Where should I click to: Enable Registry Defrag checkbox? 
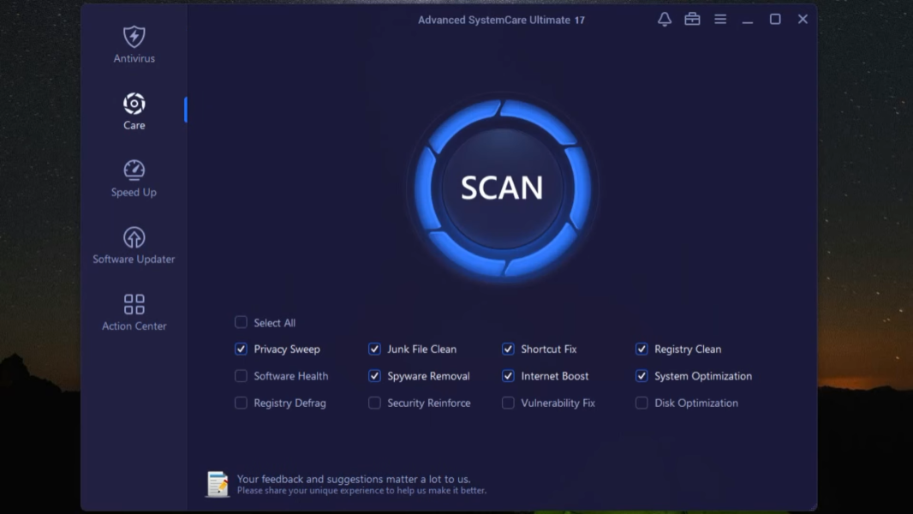241,403
